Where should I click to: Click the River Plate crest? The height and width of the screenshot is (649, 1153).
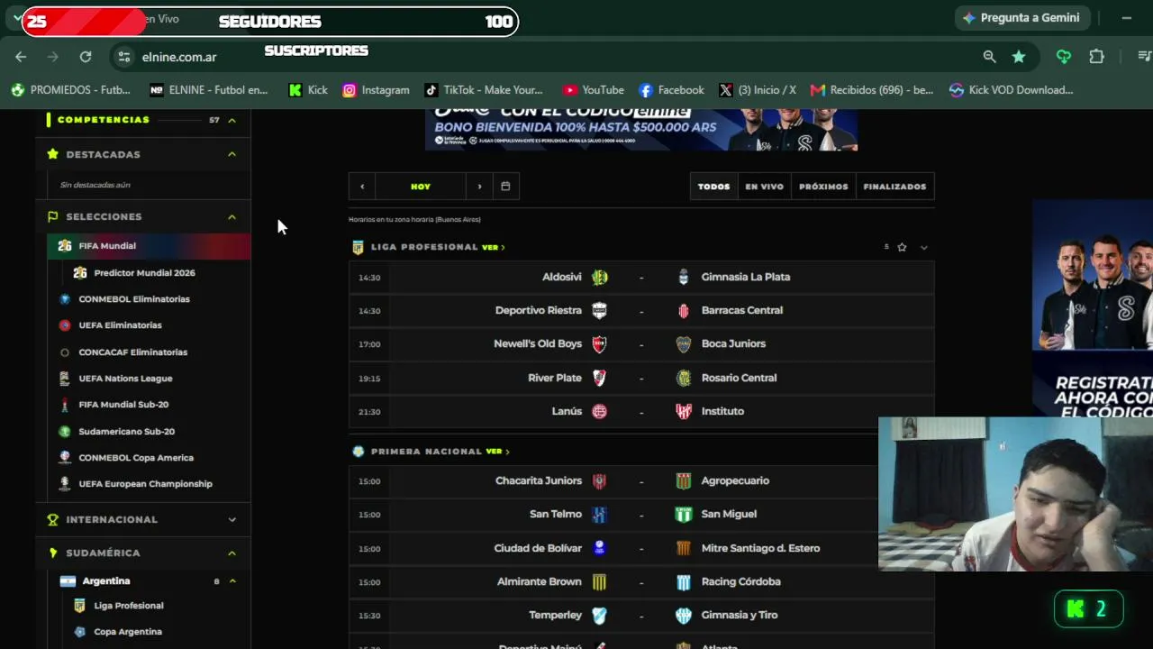599,378
